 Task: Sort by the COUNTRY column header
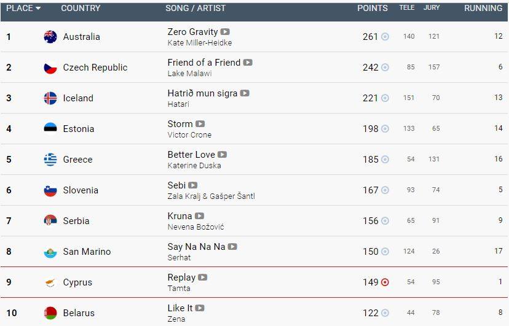tap(81, 8)
